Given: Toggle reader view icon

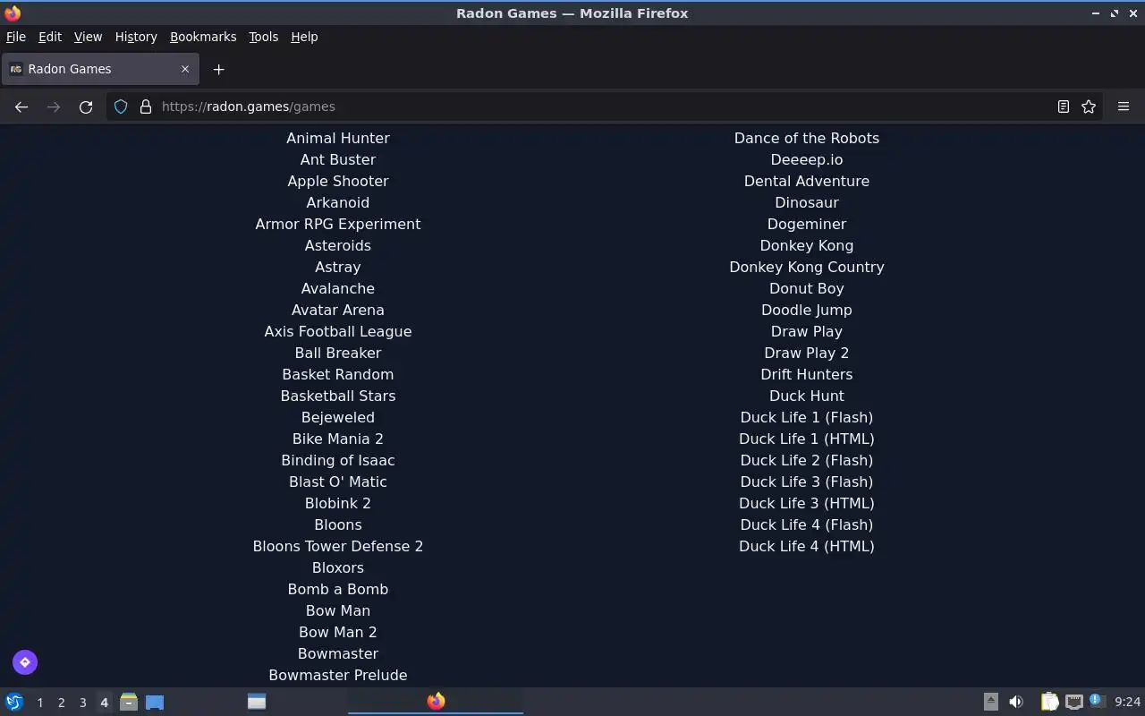Looking at the screenshot, I should [x=1064, y=107].
